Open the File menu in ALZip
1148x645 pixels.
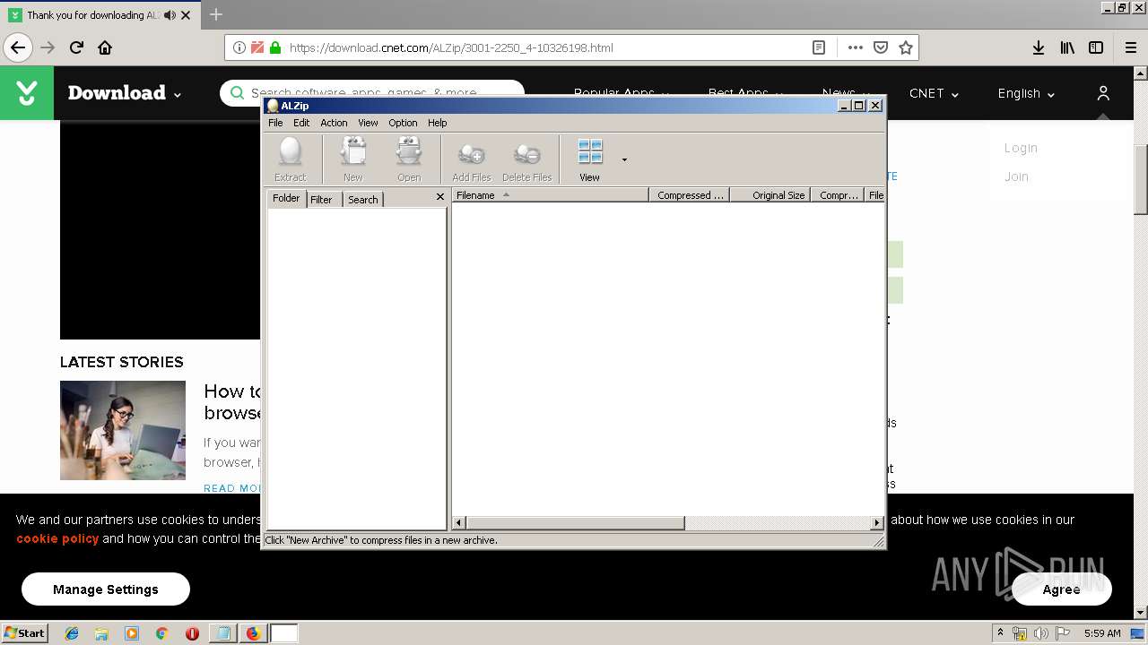tap(275, 123)
